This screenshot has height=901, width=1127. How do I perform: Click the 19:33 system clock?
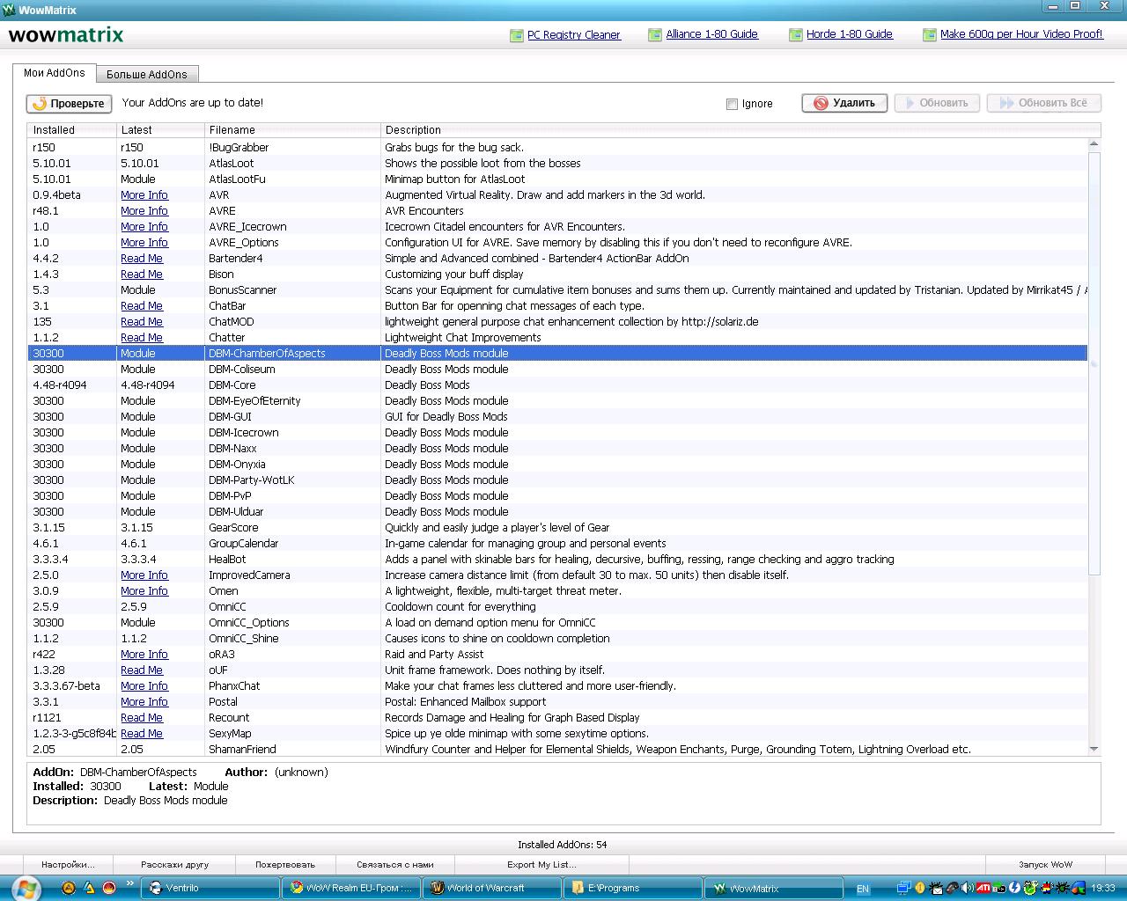coord(1103,889)
